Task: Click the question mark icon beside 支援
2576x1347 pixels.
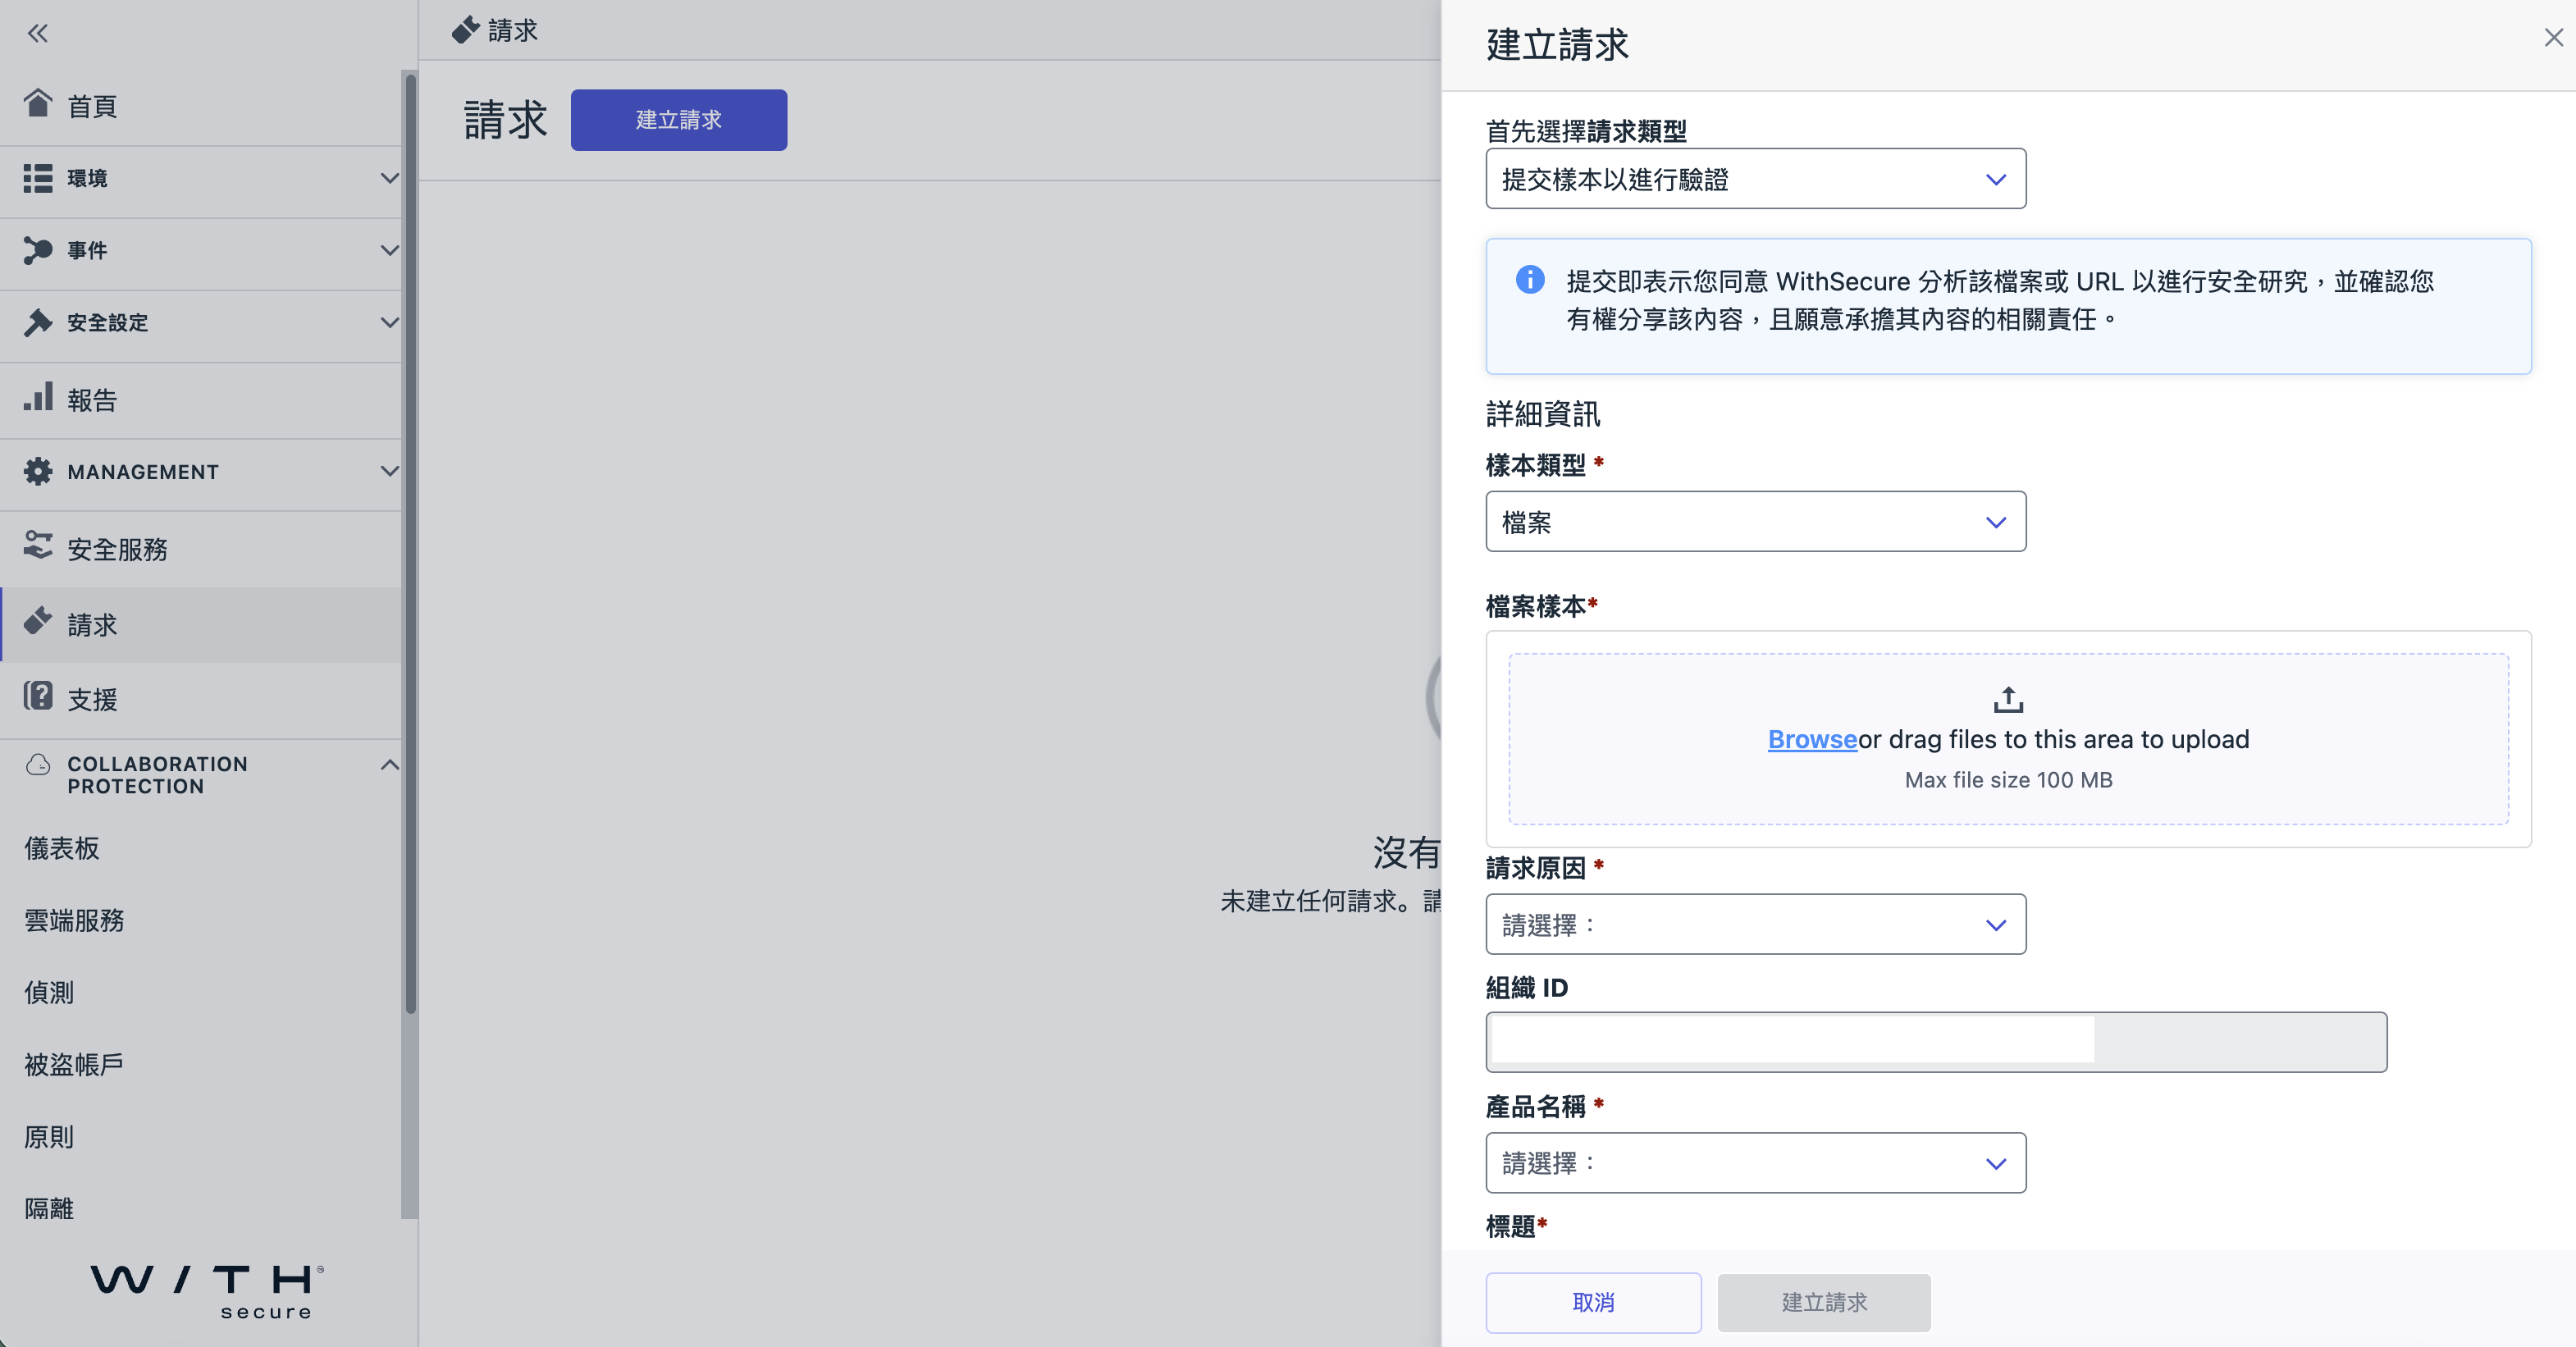Action: coord(38,696)
